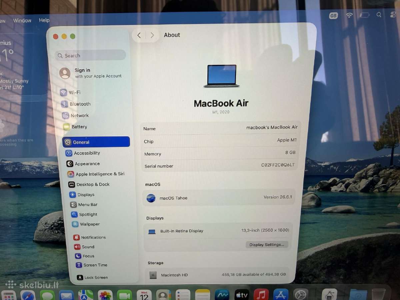Open Displays in the sidebar
The width and height of the screenshot is (400, 300).
(82, 195)
